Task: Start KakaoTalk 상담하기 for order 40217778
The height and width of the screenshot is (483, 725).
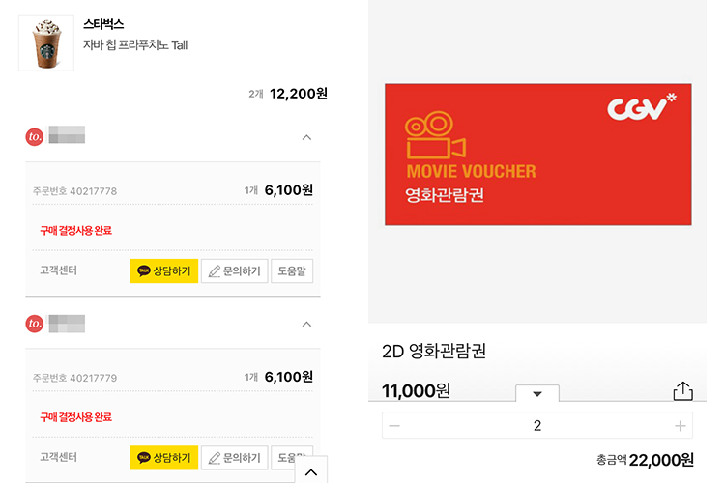Action: point(164,270)
